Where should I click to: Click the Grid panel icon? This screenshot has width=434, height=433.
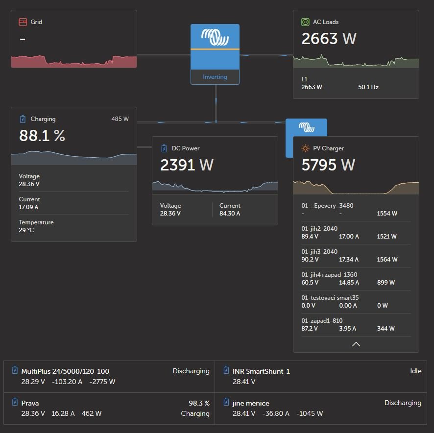[23, 22]
